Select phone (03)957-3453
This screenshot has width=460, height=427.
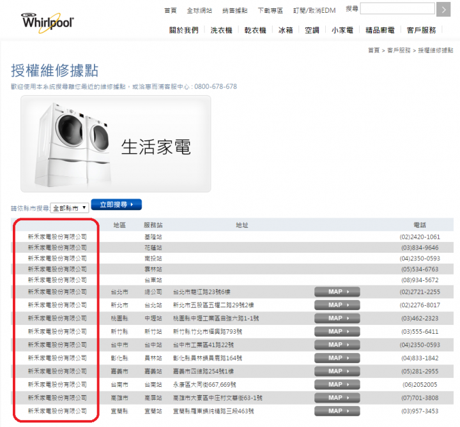point(420,411)
